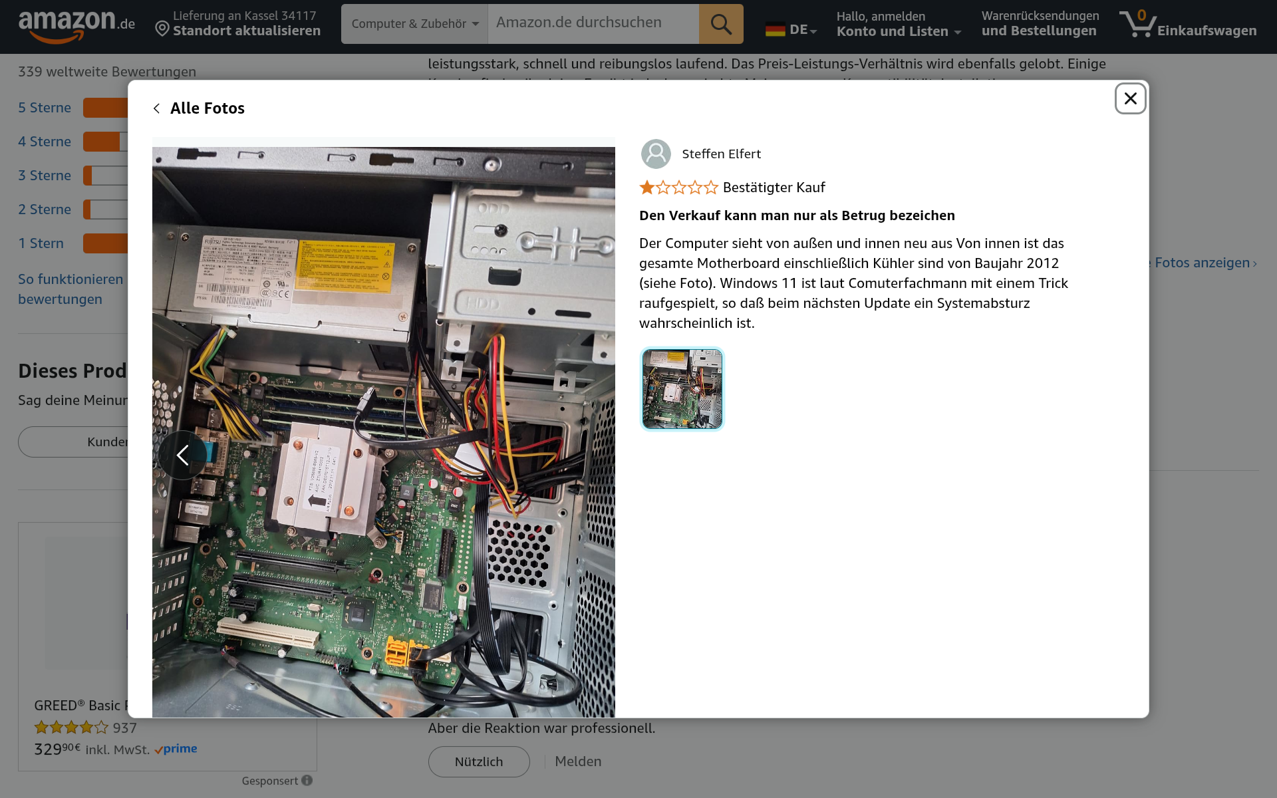This screenshot has width=1277, height=798.
Task: Select the review photo thumbnail
Action: [682, 389]
